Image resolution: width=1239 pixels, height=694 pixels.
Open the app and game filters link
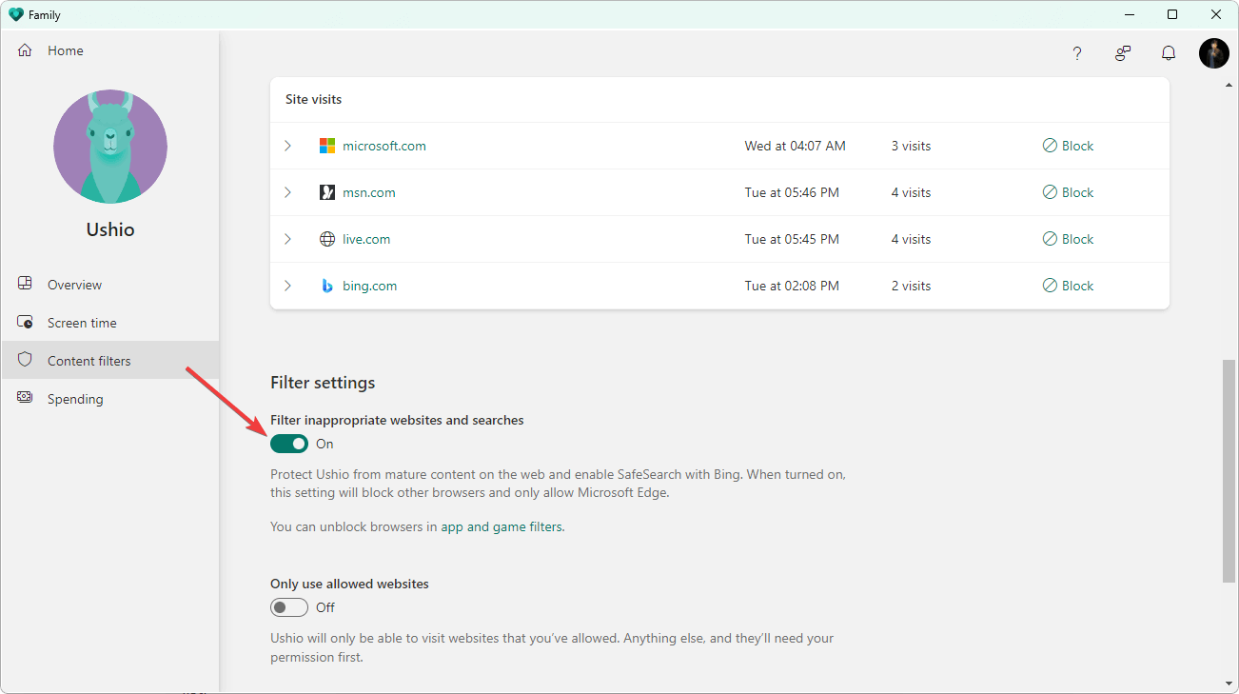(501, 526)
